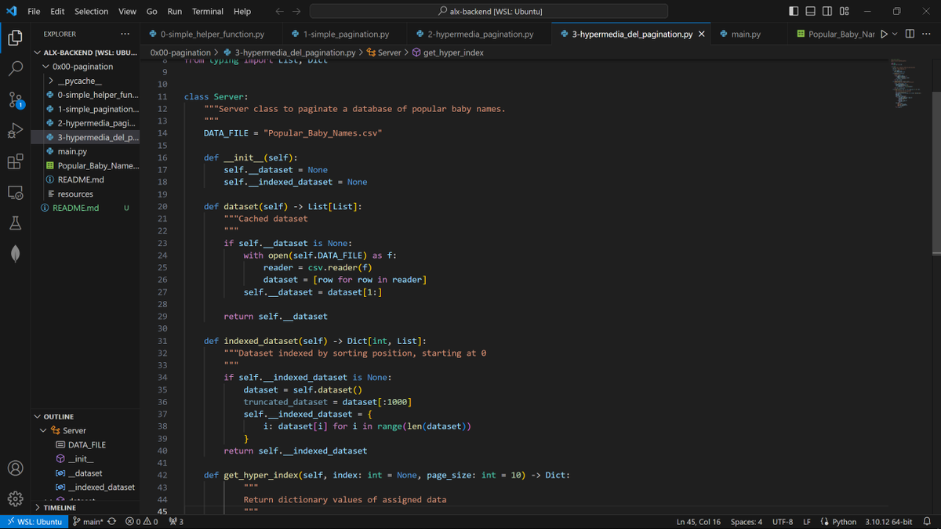Go forward using the navigation arrow
Image resolution: width=941 pixels, height=529 pixels.
click(296, 11)
